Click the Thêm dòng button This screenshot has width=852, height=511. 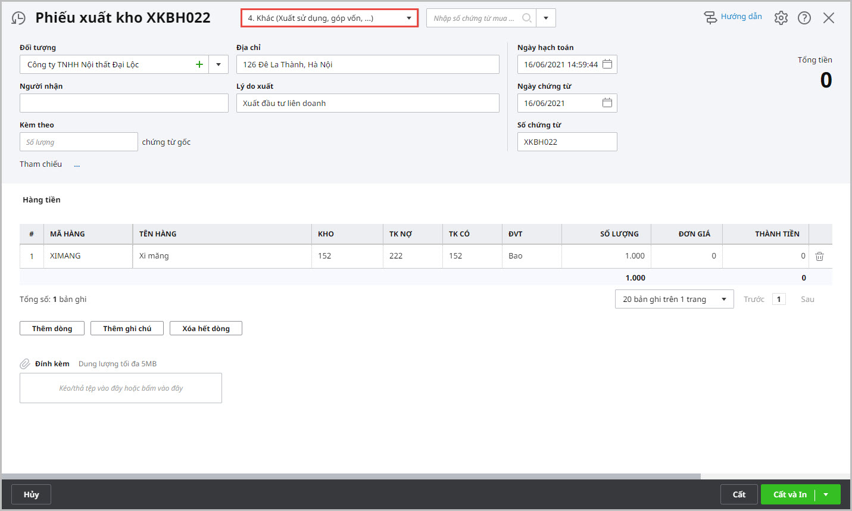point(52,329)
